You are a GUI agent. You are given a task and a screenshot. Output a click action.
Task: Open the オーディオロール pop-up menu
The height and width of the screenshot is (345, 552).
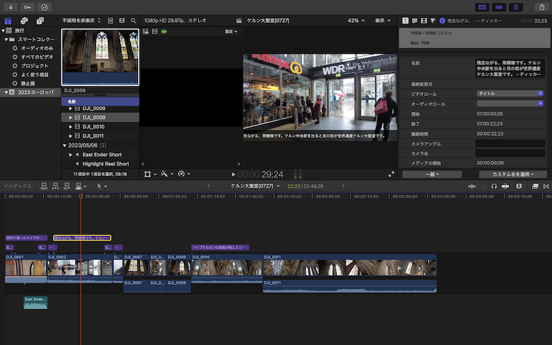(510, 103)
